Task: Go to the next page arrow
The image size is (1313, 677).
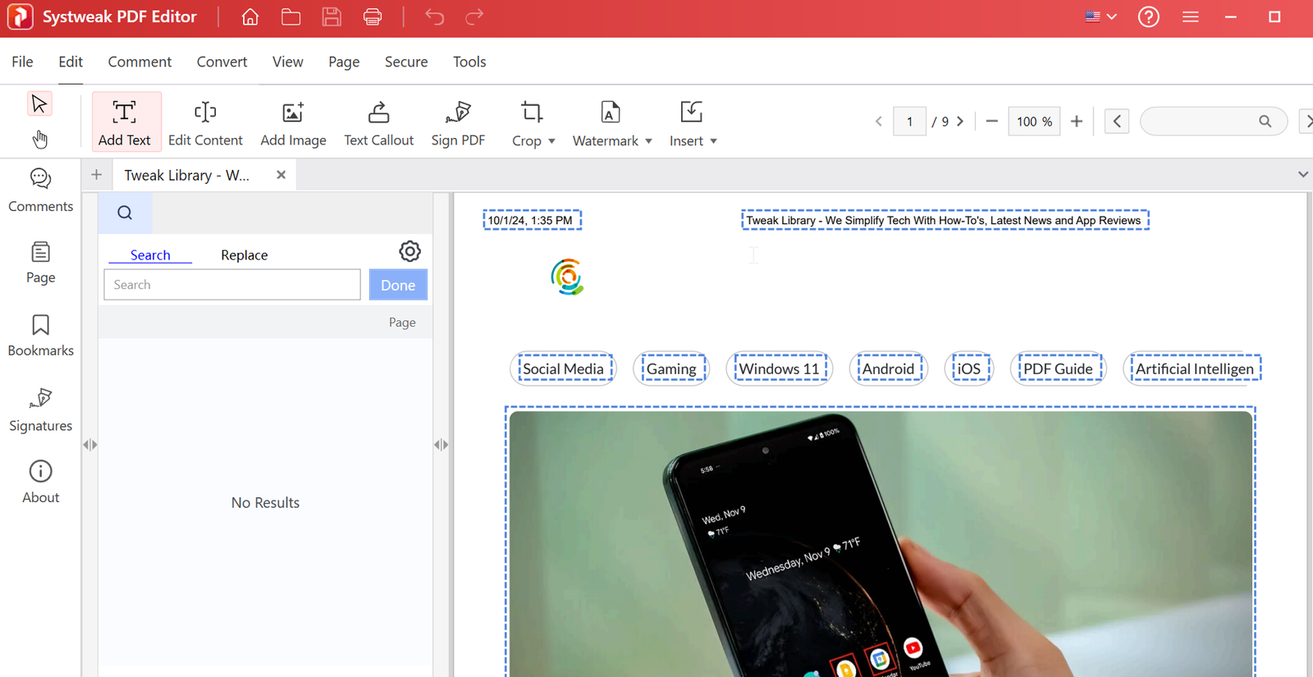Action: pyautogui.click(x=960, y=121)
